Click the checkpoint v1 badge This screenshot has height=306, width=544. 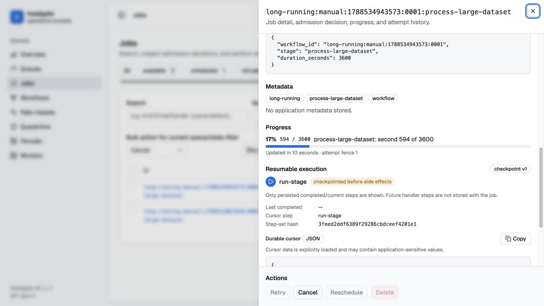click(510, 169)
